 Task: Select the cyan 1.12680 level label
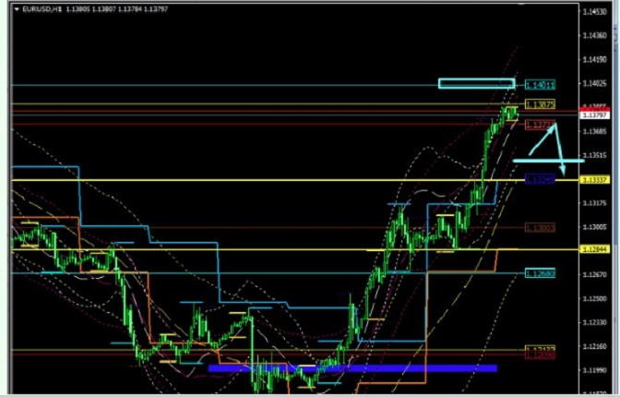[x=538, y=273]
